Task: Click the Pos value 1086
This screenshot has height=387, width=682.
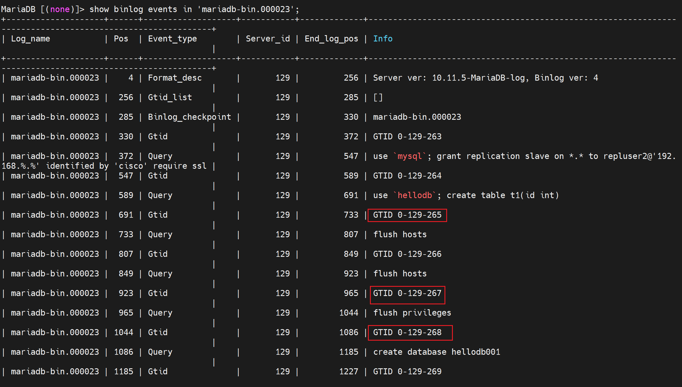Action: point(124,352)
